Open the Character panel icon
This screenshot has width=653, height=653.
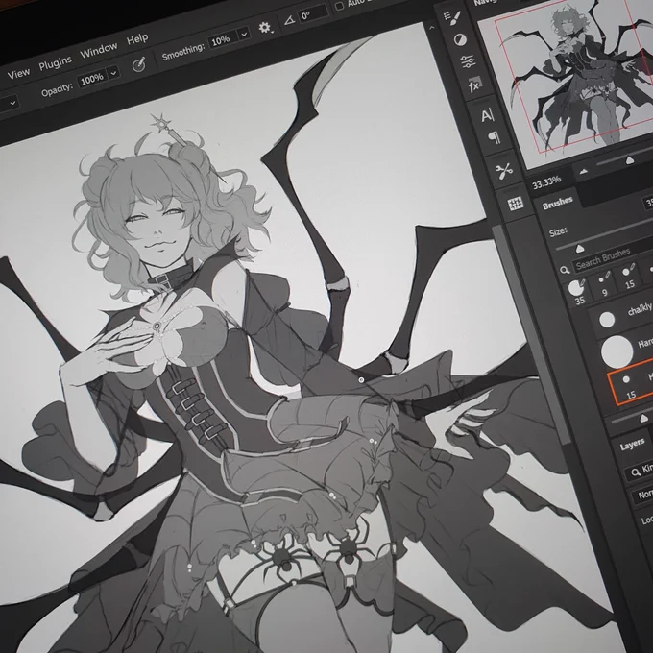[487, 115]
